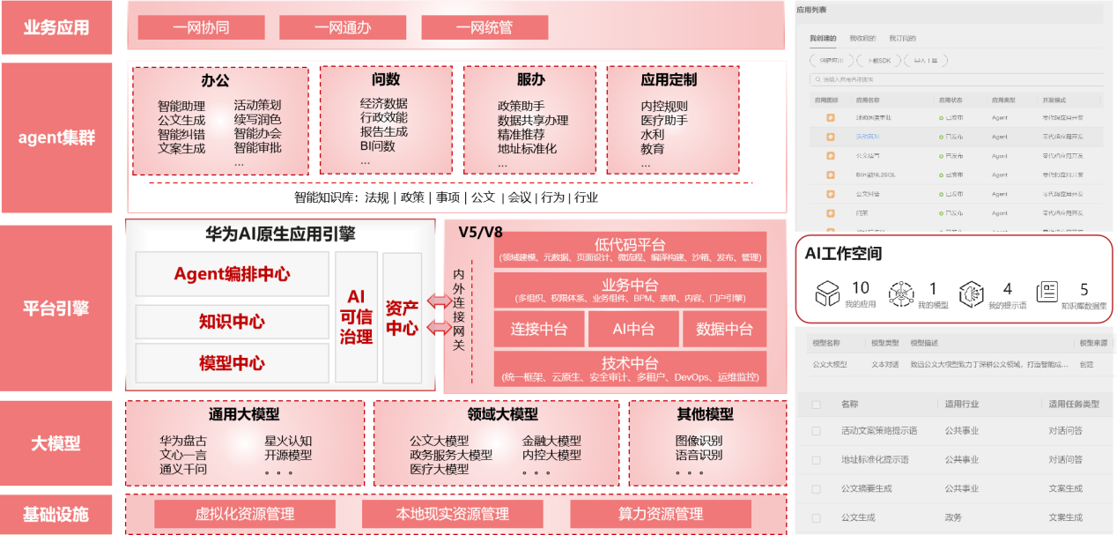This screenshot has height=535, width=1117.
Task: Click the 知识中心 block
Action: click(232, 321)
